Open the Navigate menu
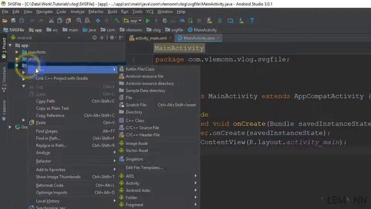The height and width of the screenshot is (209, 371). [x=44, y=12]
